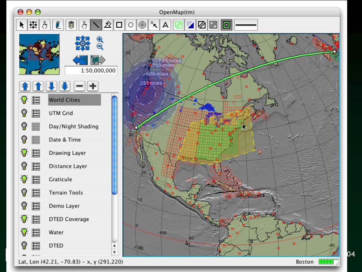Go back to the previous map projection
Image resolution: width=362 pixels, height=272 pixels.
click(x=80, y=60)
